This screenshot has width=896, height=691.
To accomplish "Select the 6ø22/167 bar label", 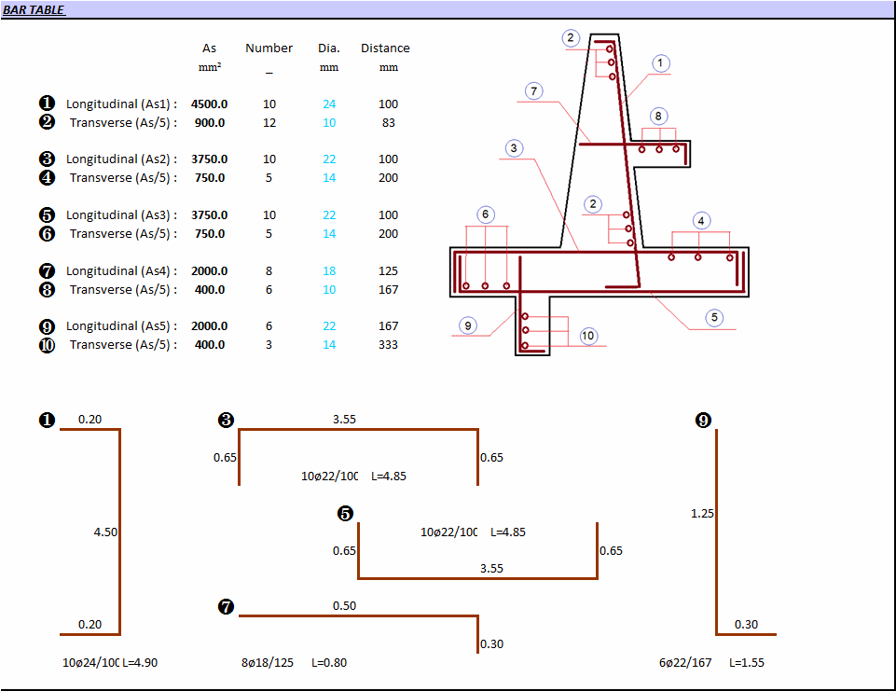I will (685, 663).
